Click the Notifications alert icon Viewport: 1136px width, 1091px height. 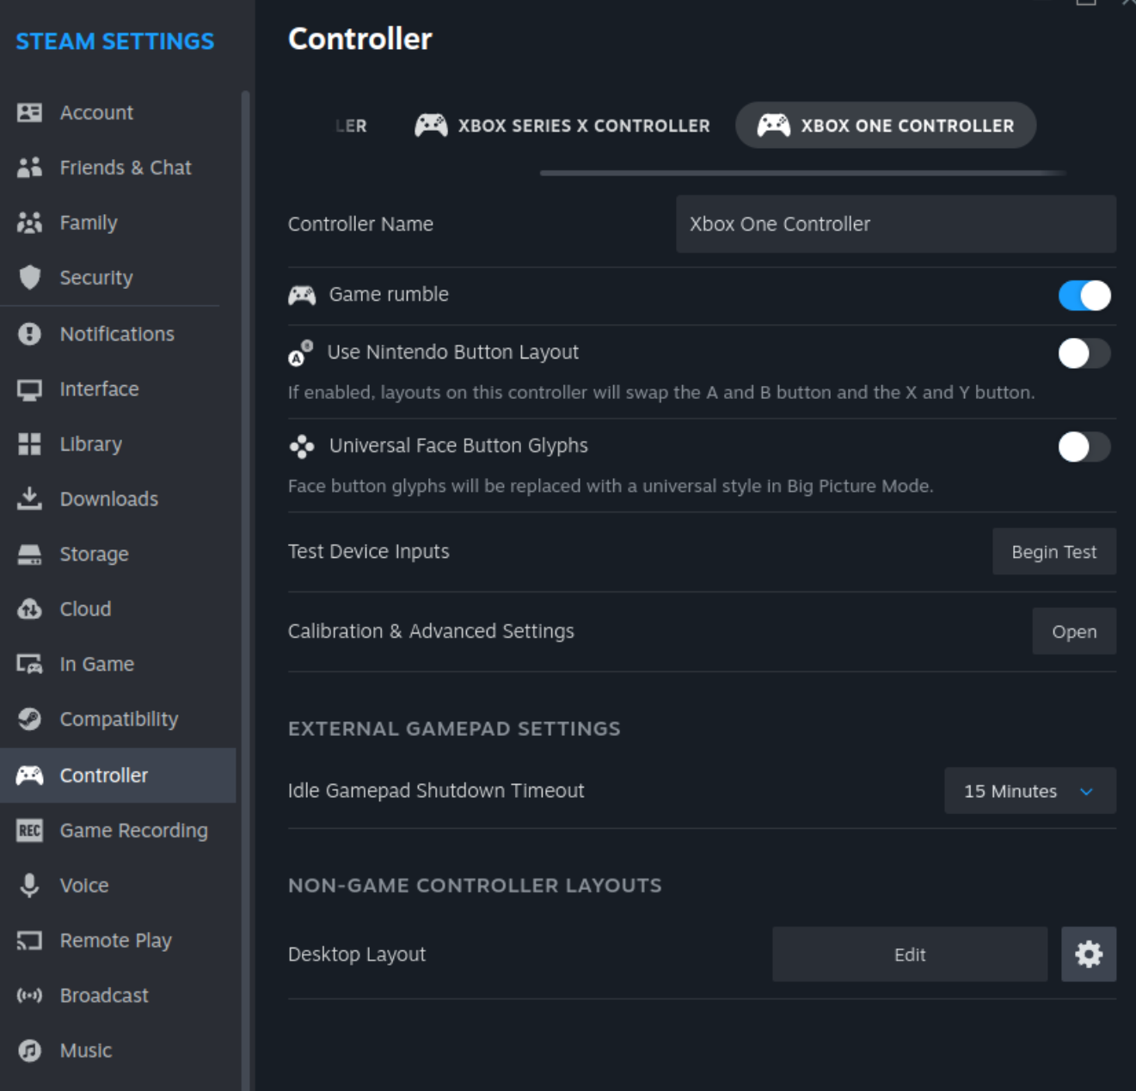coord(29,334)
